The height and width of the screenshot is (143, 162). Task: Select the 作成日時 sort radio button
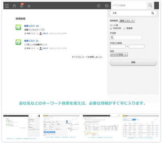pos(111,28)
